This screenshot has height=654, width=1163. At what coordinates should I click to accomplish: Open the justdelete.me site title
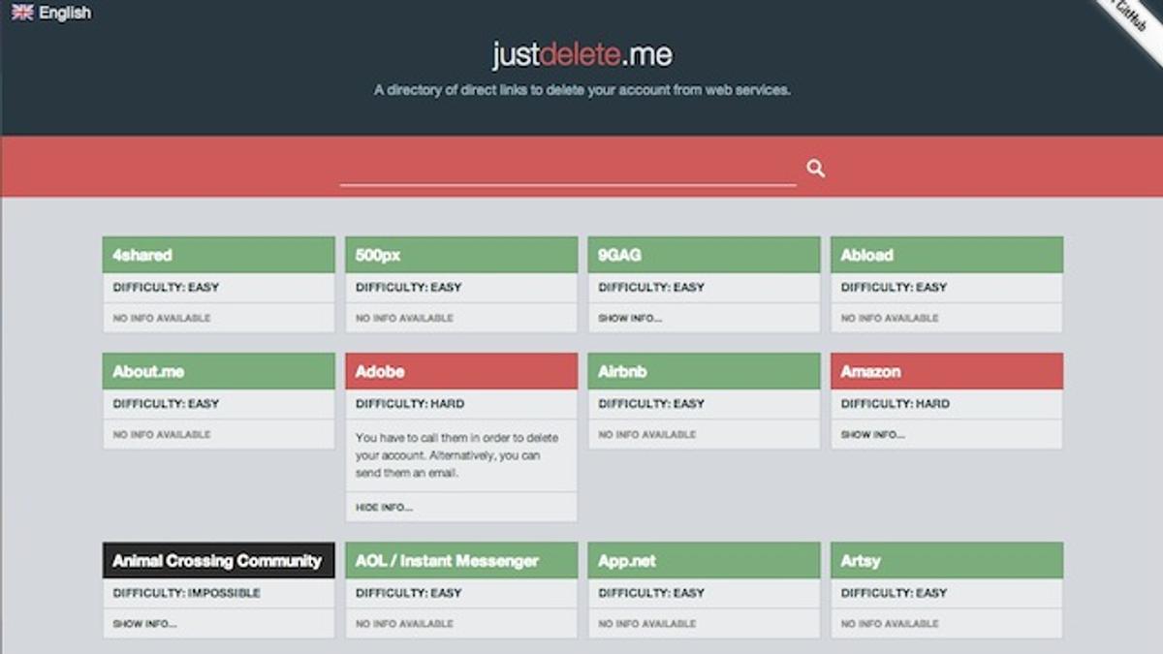tap(581, 55)
